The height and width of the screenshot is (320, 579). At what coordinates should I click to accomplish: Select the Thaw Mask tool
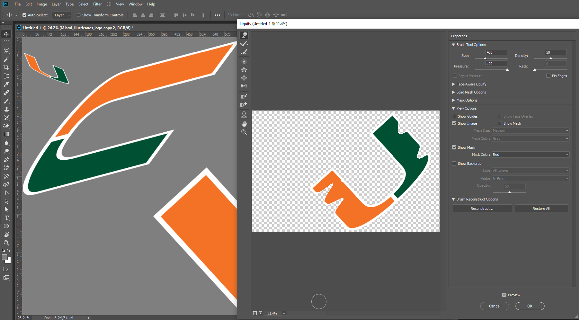[x=244, y=104]
